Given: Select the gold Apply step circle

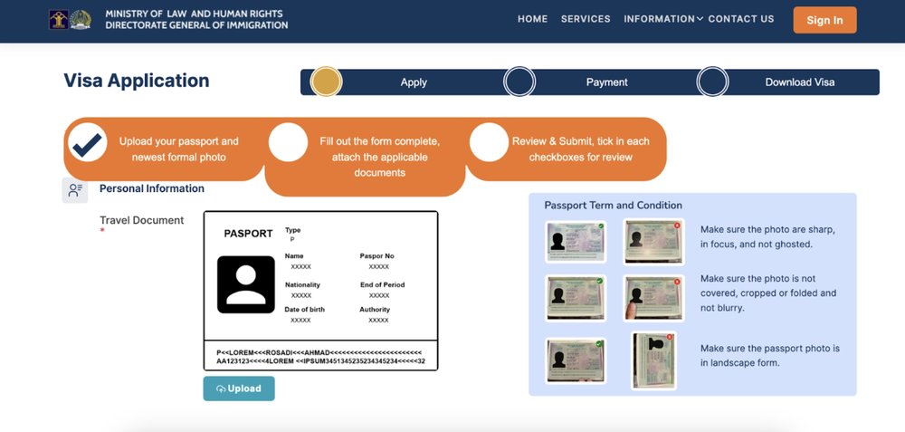Looking at the screenshot, I should 326,82.
